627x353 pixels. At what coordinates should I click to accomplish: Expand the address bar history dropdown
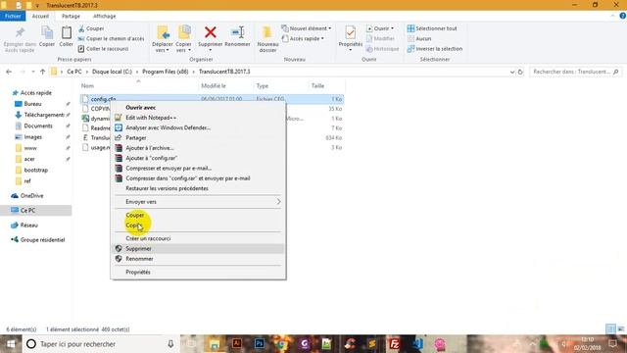coord(512,72)
